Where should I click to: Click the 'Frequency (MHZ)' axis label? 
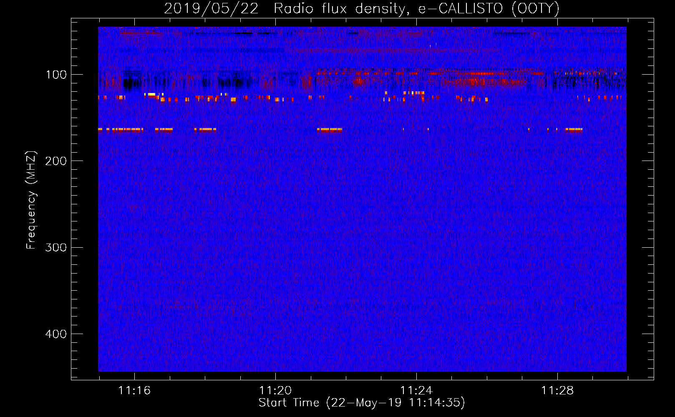click(31, 200)
